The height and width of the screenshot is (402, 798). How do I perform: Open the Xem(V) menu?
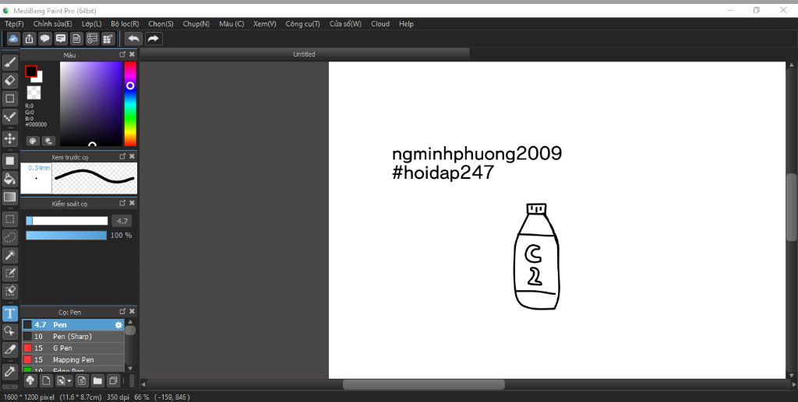[265, 24]
